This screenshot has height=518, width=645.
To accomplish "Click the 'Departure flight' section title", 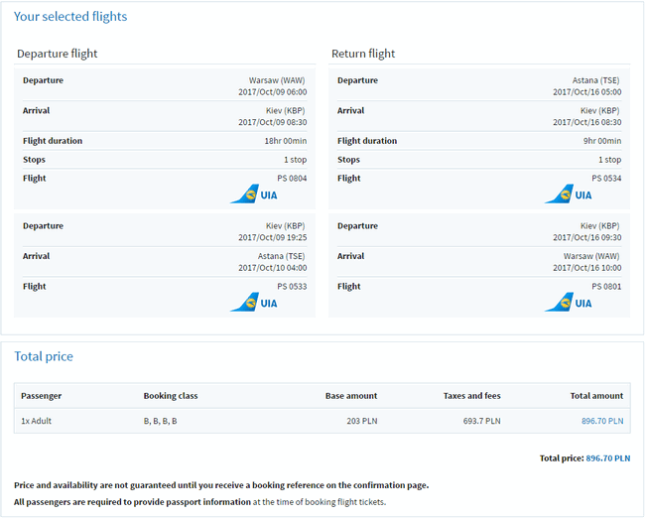I will pos(58,54).
